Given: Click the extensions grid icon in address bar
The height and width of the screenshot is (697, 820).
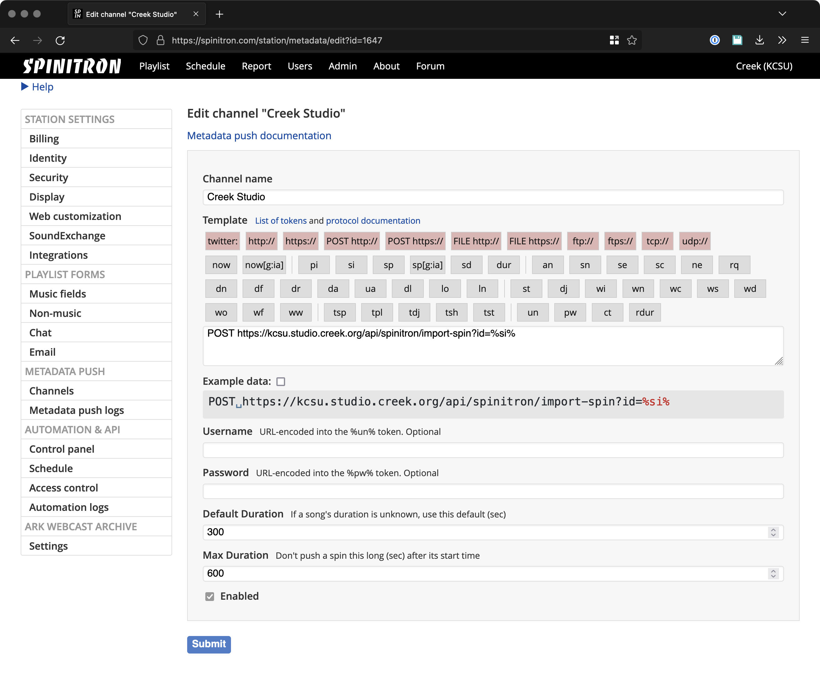Looking at the screenshot, I should click(614, 40).
